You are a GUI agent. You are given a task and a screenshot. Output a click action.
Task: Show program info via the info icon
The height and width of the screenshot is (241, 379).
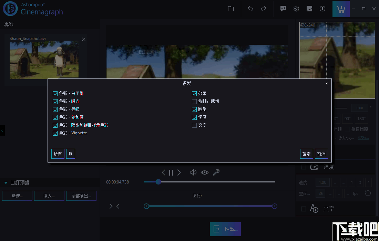[x=322, y=9]
